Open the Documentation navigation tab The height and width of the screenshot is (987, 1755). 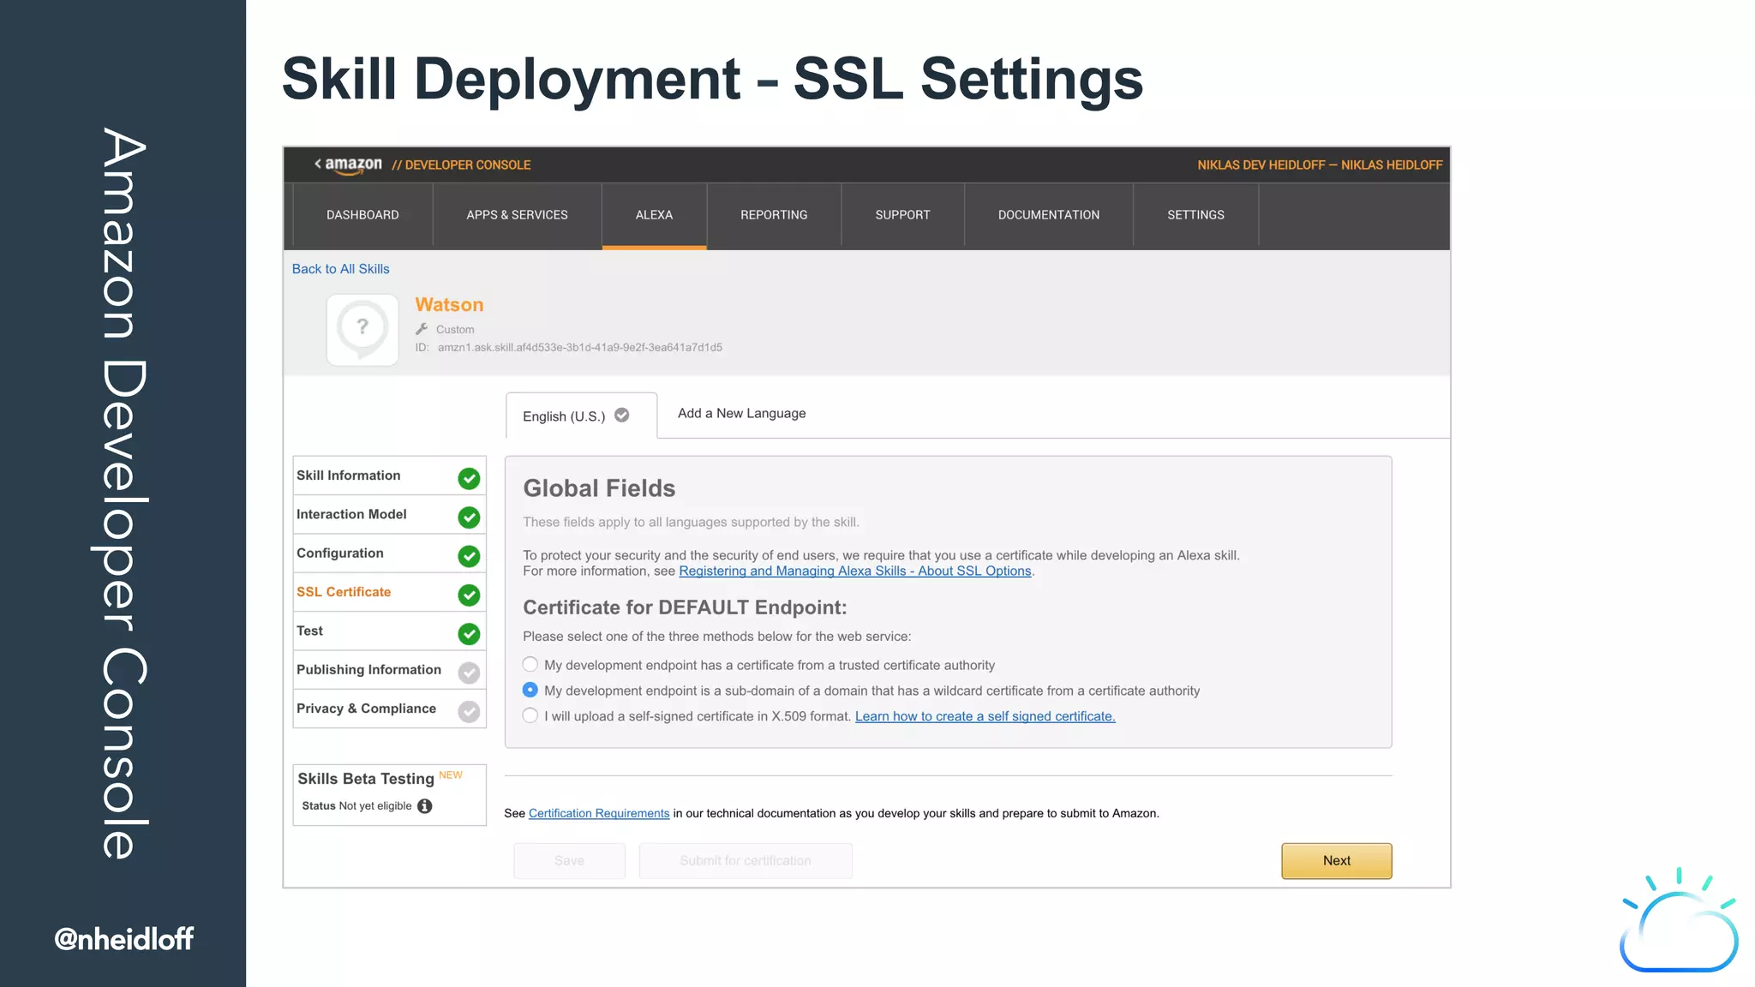point(1048,215)
